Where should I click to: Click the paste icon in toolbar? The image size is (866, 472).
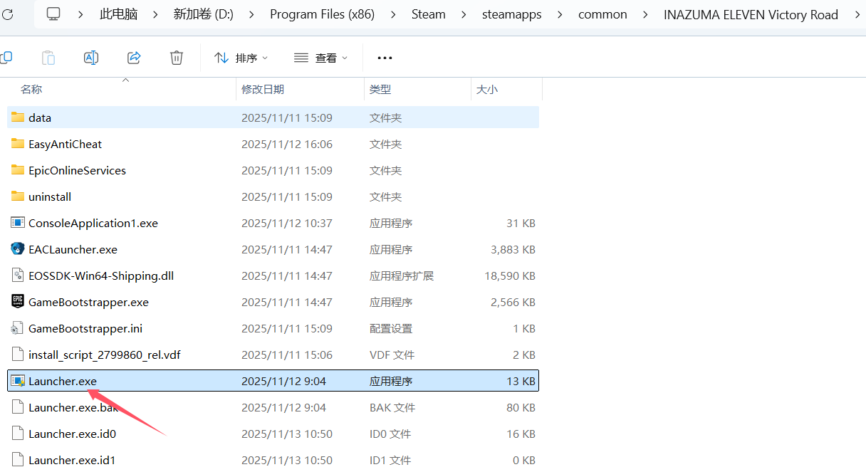48,58
